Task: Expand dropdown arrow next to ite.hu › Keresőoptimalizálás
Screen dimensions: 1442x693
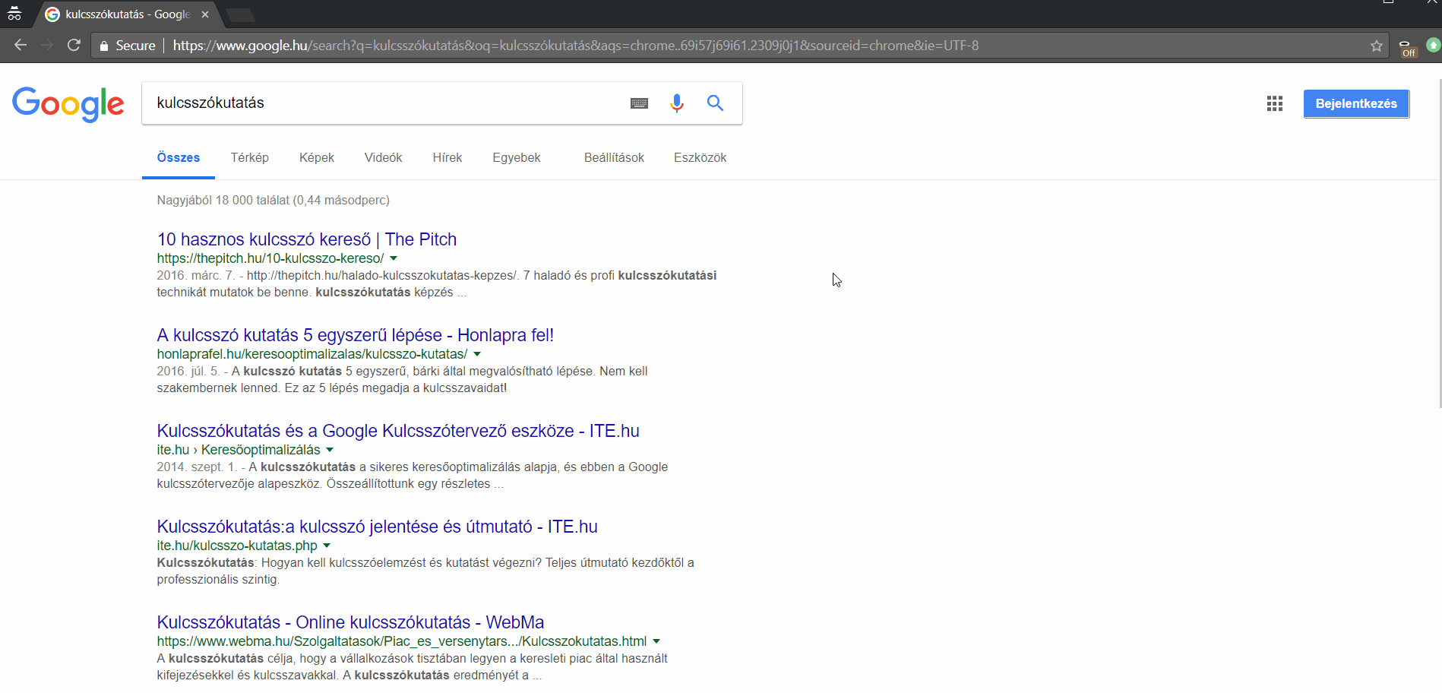Action: [x=330, y=450]
